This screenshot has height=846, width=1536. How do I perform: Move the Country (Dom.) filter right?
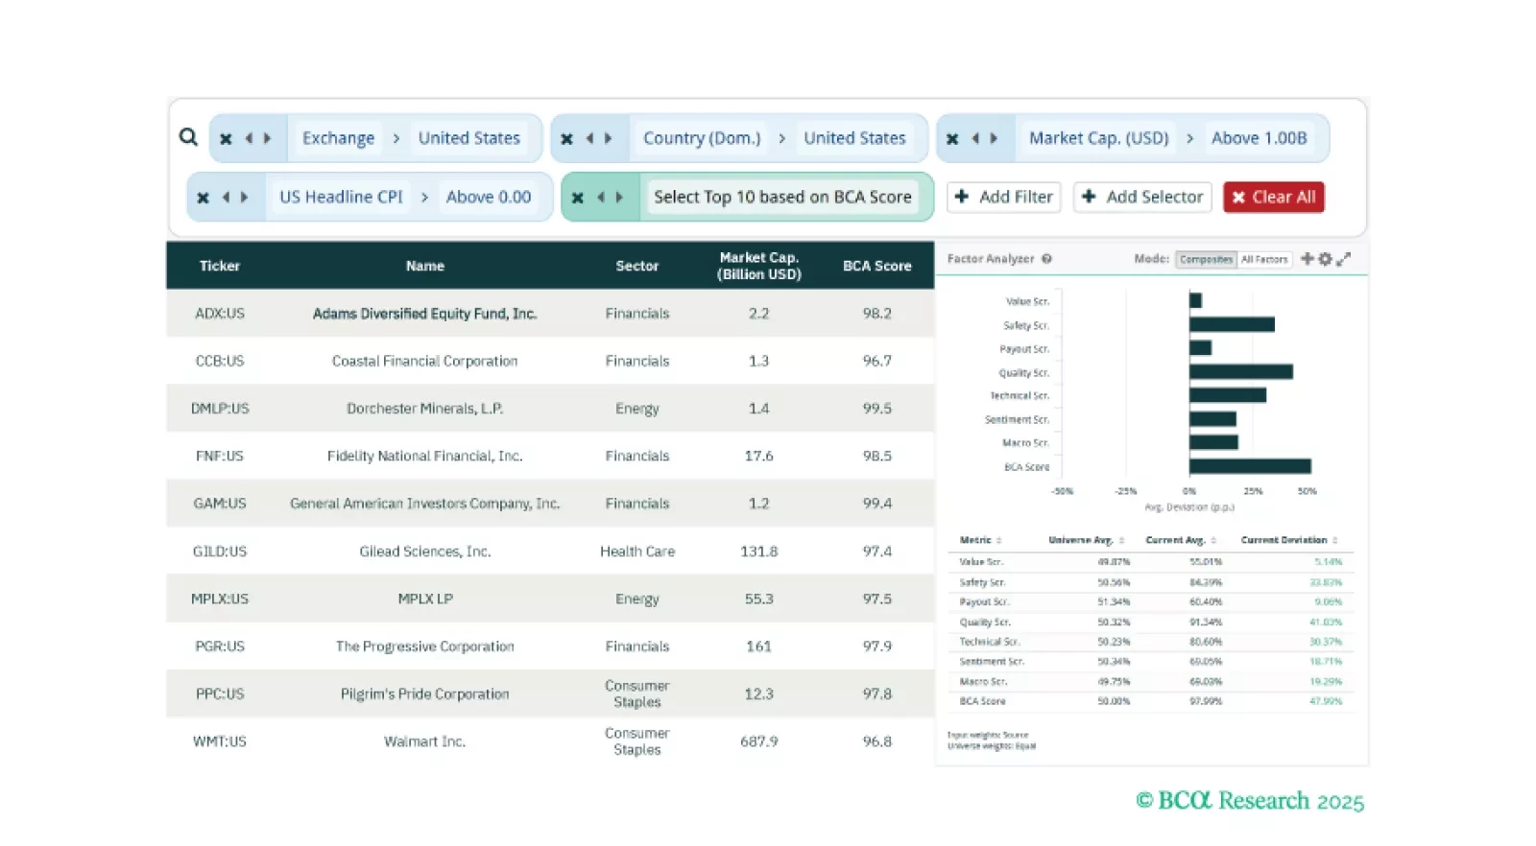pos(609,139)
